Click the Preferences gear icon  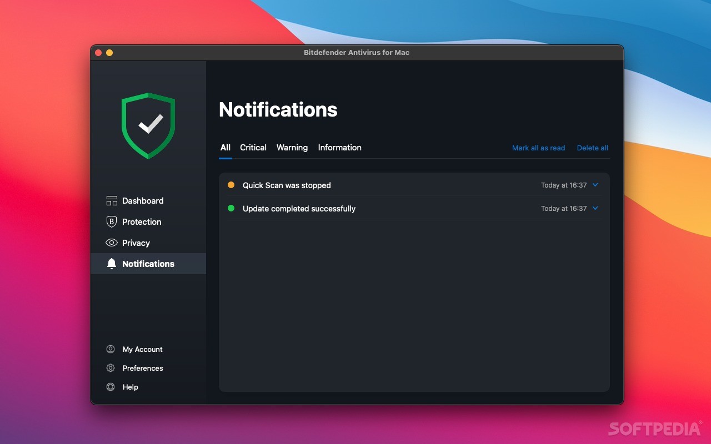[111, 368]
